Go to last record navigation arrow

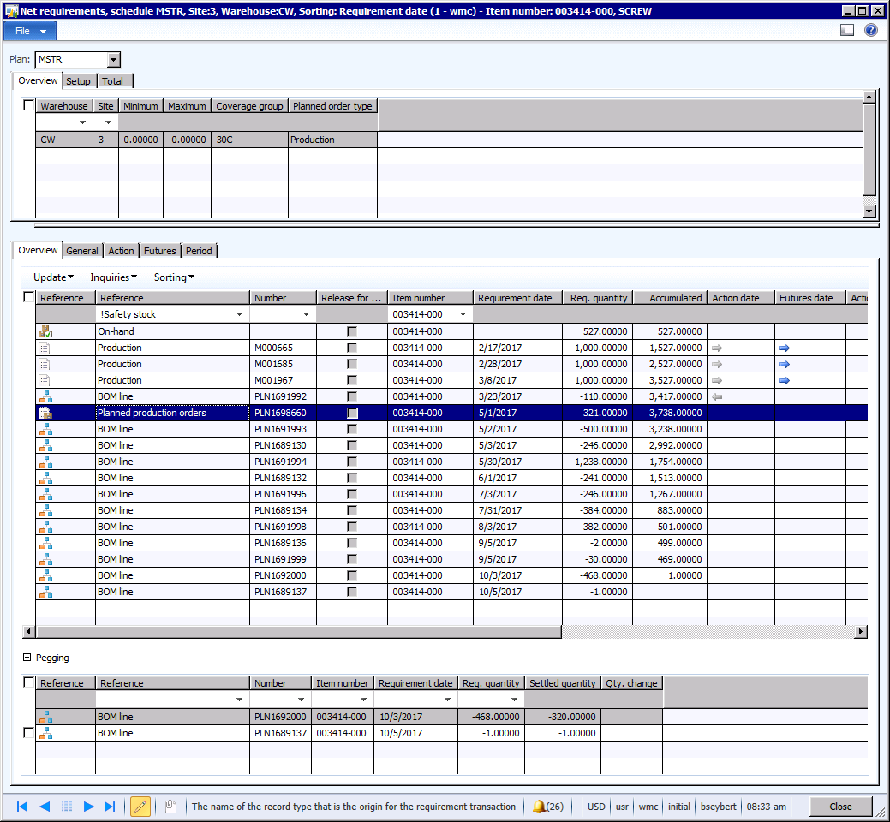click(110, 807)
